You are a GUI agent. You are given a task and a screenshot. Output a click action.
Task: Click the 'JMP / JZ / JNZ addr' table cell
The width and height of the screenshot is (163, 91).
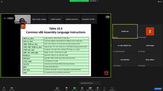[33, 53]
